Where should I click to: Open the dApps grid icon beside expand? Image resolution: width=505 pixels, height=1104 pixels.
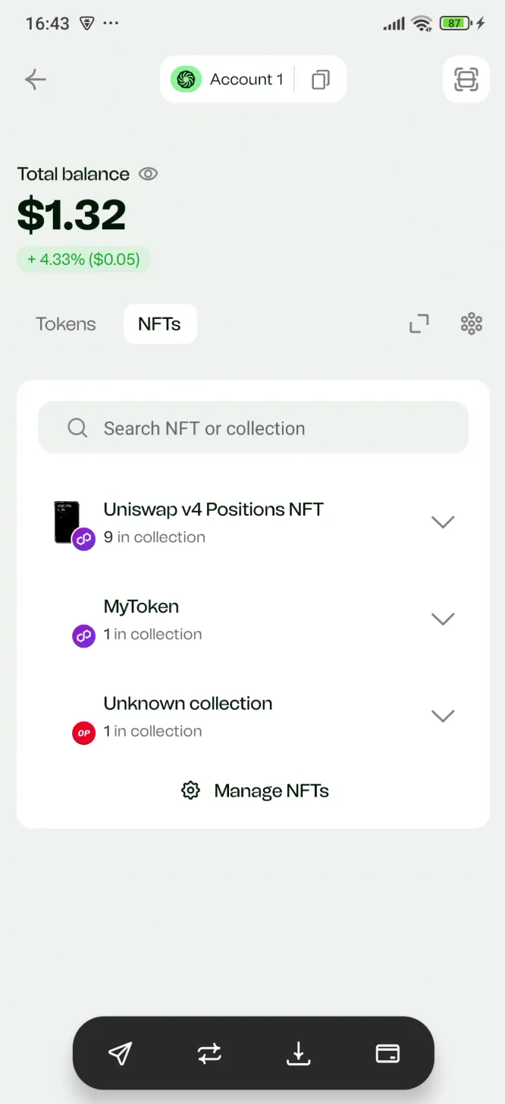pyautogui.click(x=471, y=323)
